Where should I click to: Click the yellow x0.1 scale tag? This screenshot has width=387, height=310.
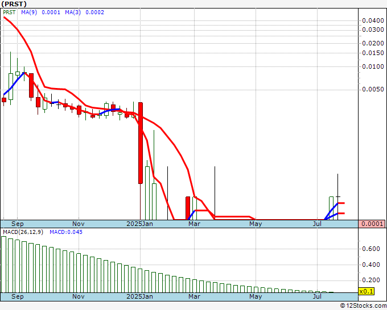[x=367, y=291]
